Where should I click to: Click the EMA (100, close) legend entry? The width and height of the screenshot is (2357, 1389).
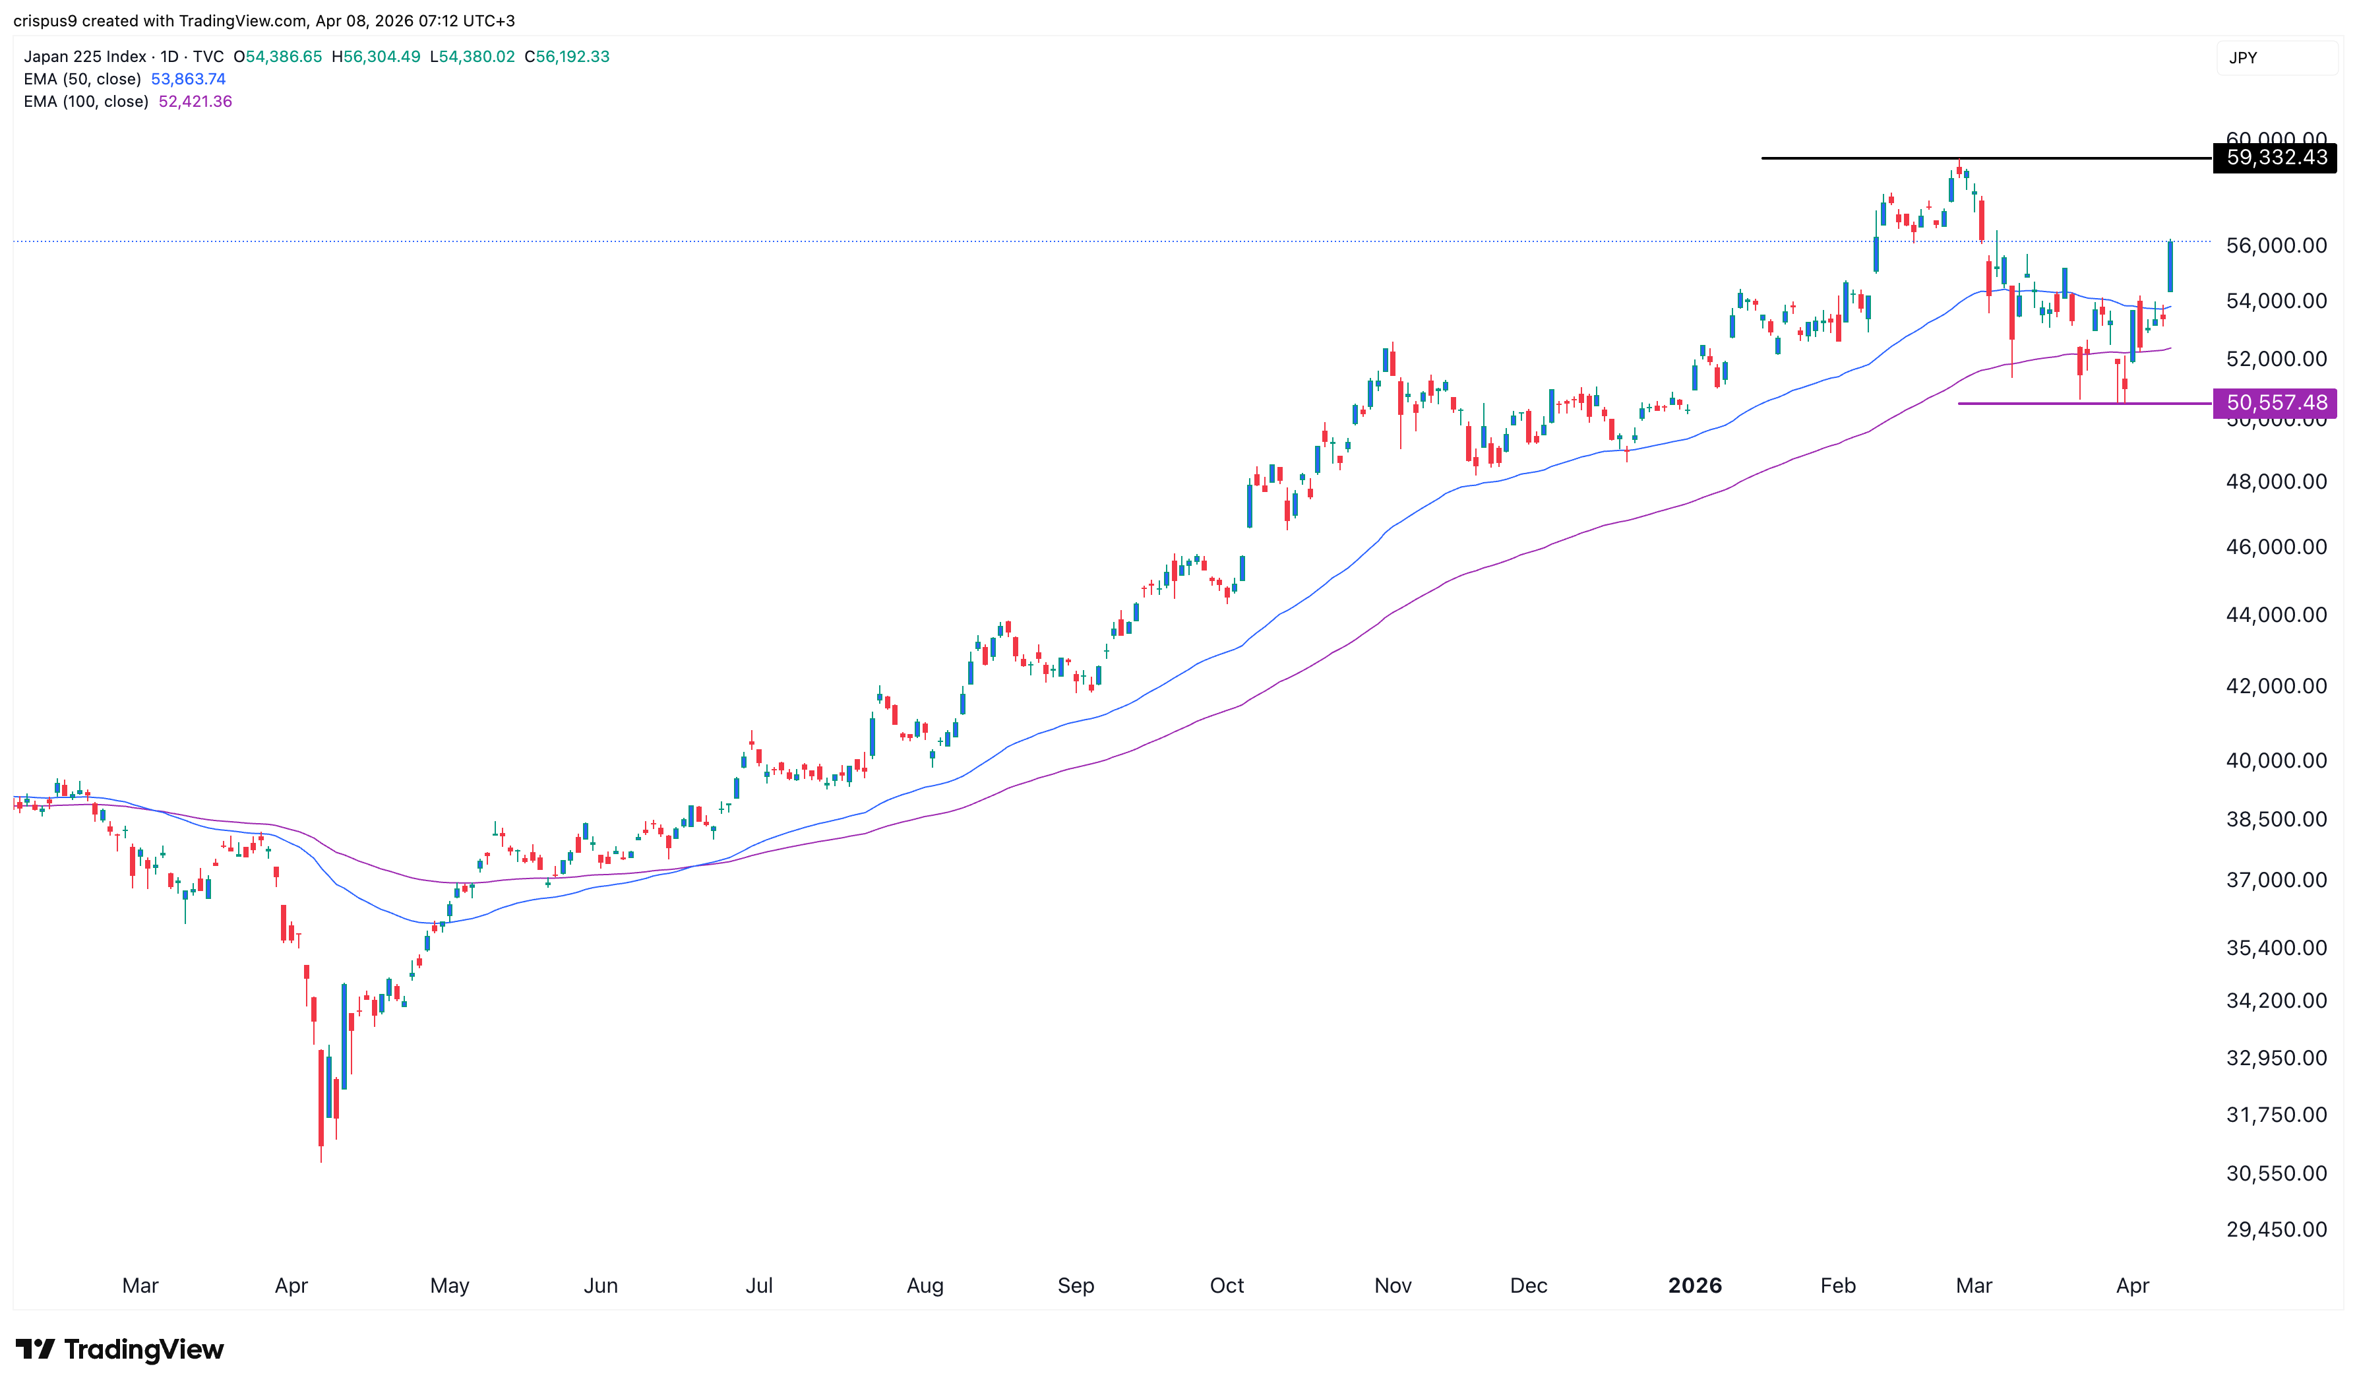87,101
